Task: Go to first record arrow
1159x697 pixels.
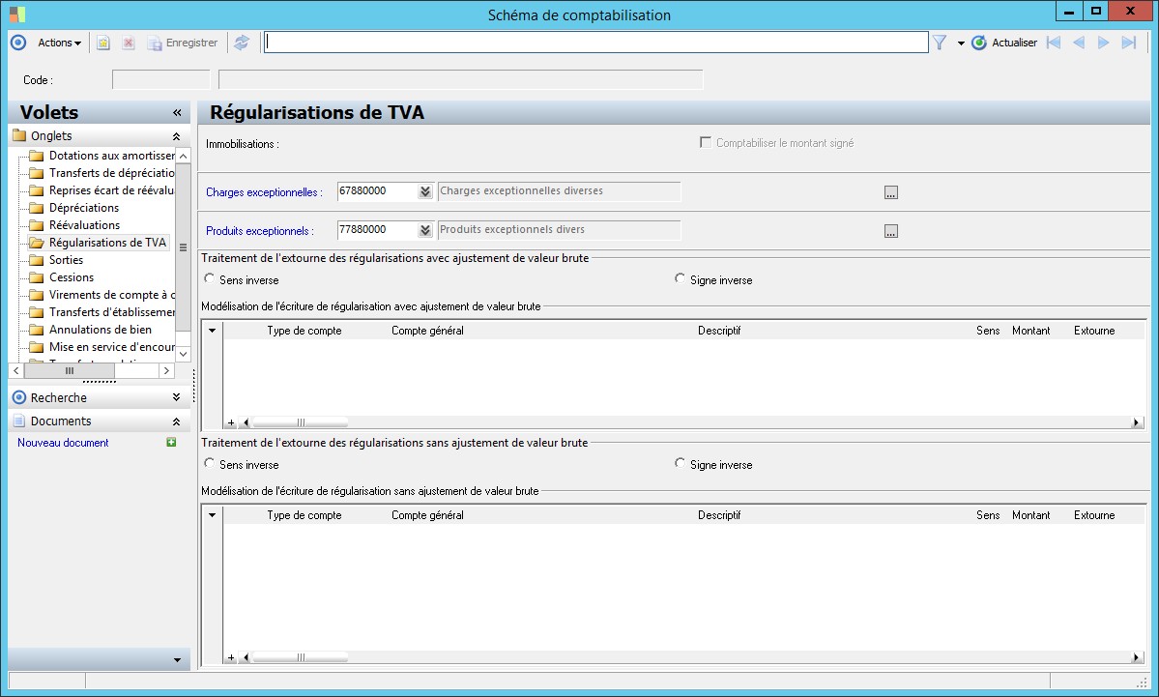Action: (1054, 43)
